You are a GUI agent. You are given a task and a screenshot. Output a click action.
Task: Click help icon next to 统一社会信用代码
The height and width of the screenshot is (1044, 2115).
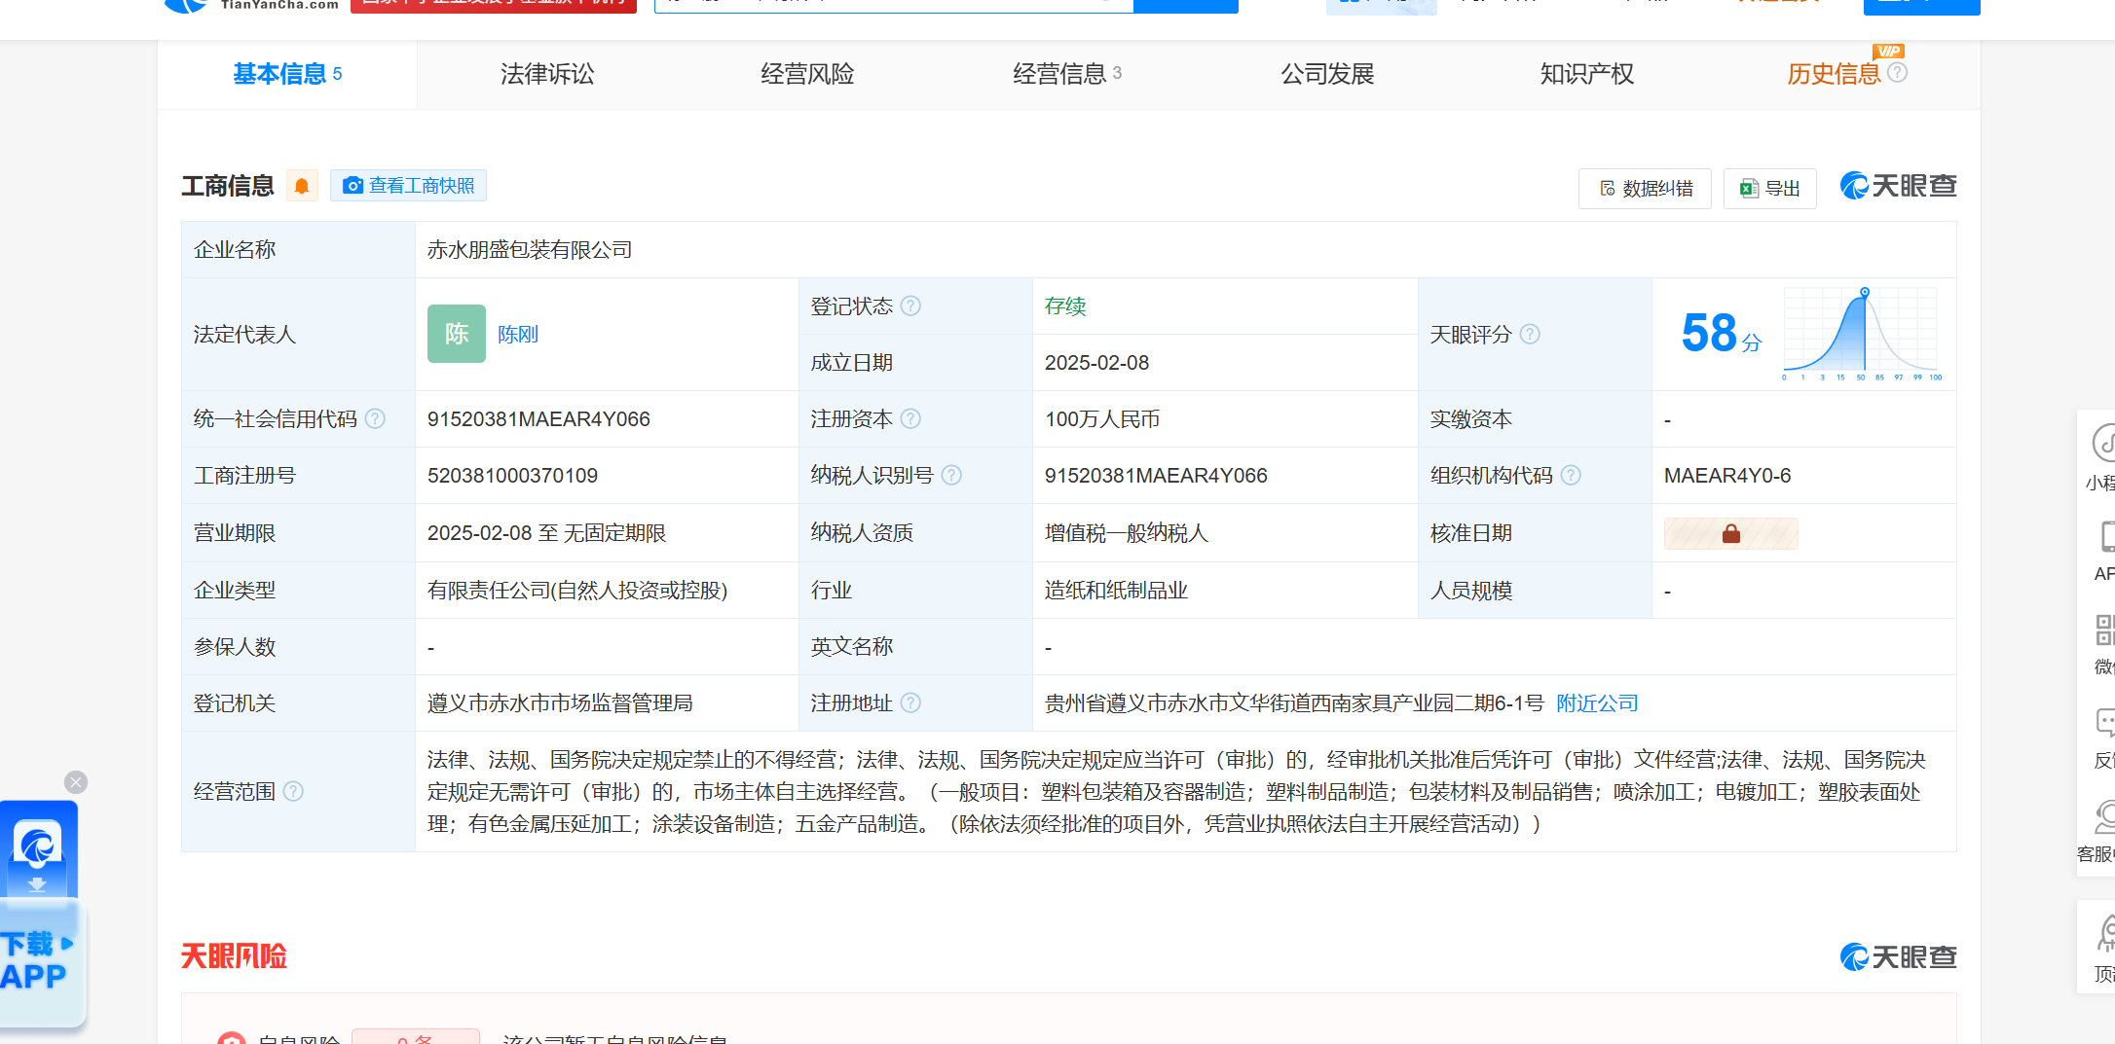pyautogui.click(x=375, y=419)
